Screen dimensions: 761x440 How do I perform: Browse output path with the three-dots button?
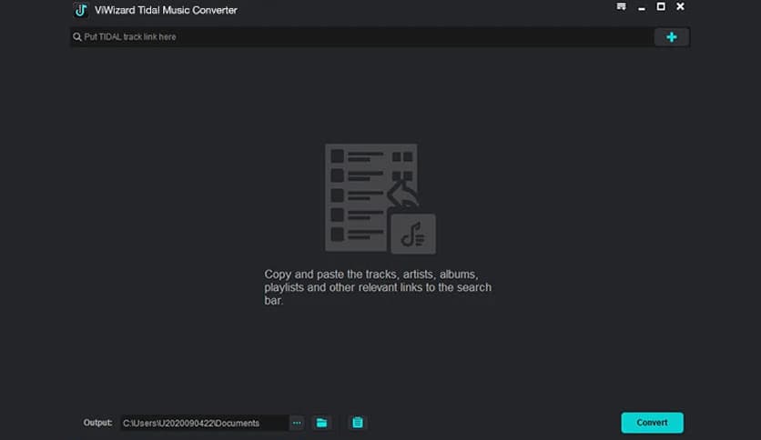click(297, 423)
